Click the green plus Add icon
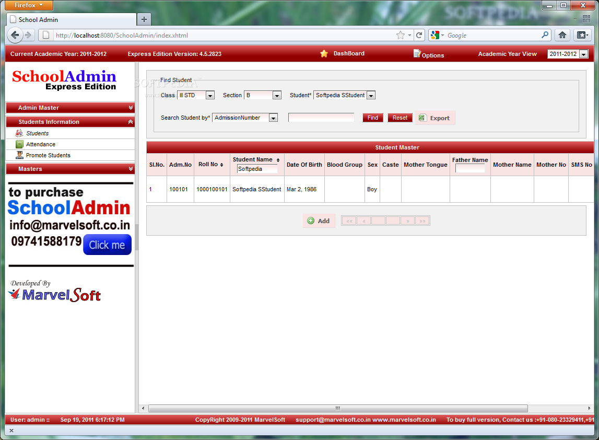 [x=311, y=221]
